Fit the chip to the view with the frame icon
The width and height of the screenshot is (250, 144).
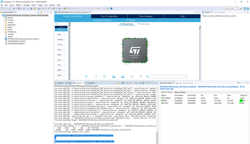(96, 77)
